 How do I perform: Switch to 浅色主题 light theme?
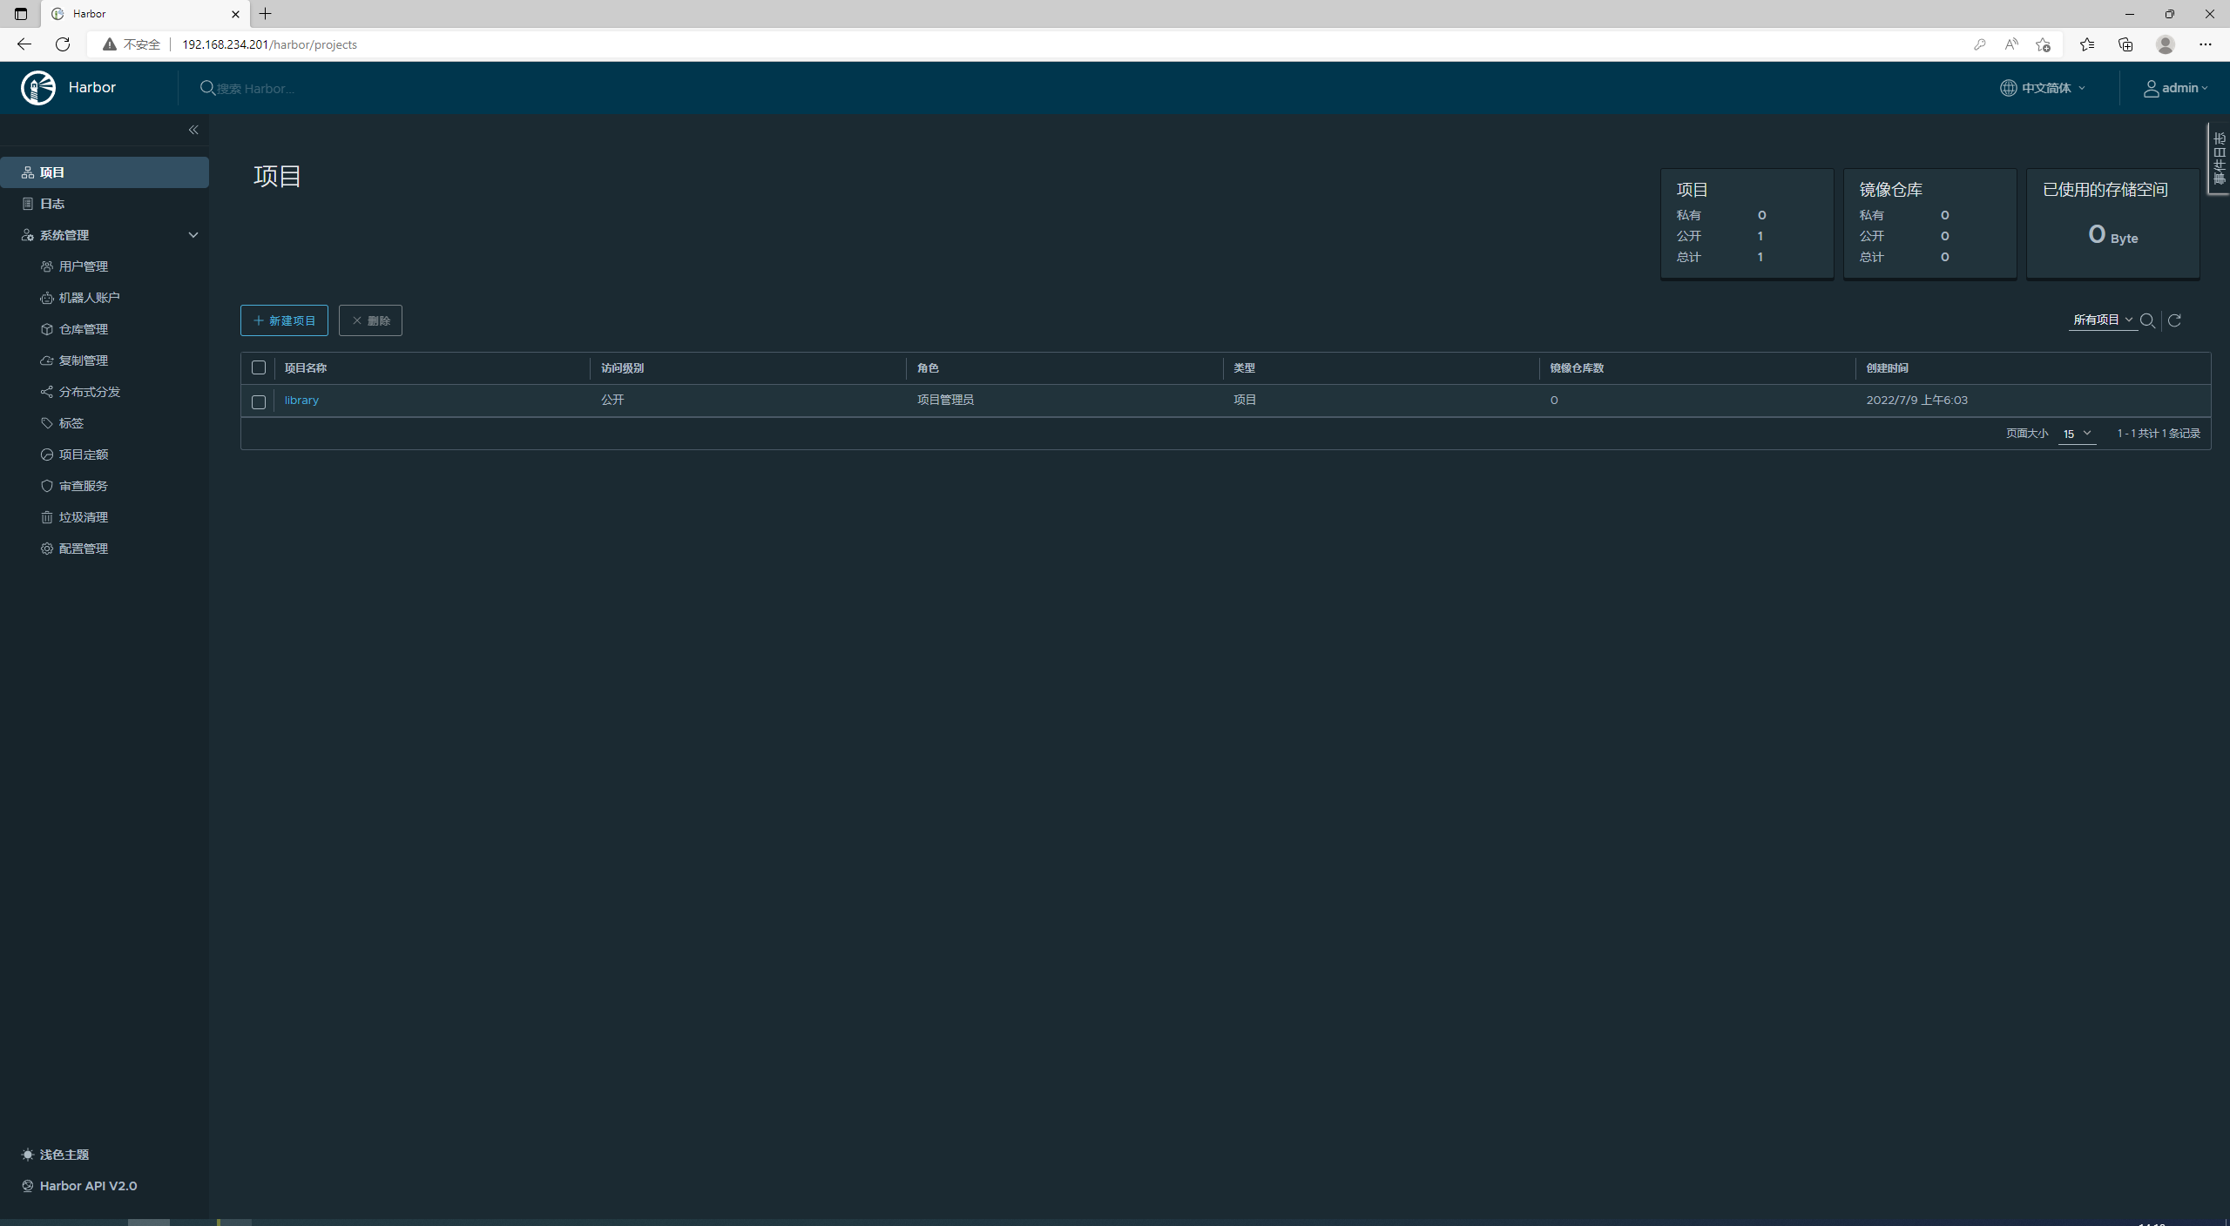(x=64, y=1155)
